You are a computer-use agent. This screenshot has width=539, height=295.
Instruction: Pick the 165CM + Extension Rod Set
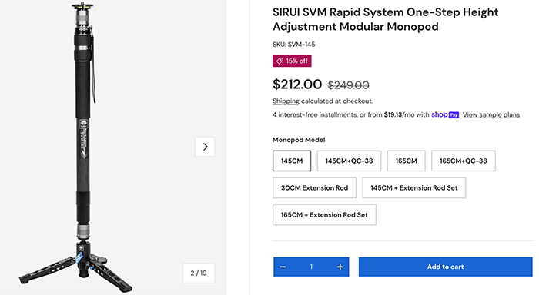pyautogui.click(x=324, y=215)
